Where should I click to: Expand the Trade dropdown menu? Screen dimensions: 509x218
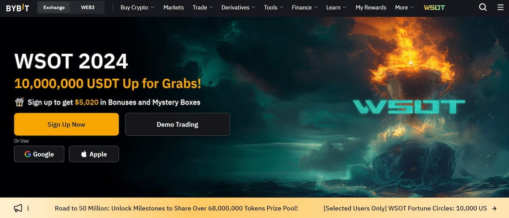tap(203, 8)
